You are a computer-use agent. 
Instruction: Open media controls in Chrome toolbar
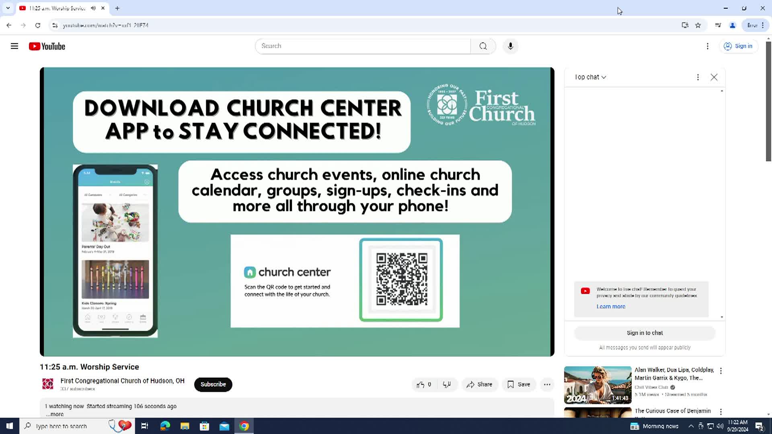point(718,25)
